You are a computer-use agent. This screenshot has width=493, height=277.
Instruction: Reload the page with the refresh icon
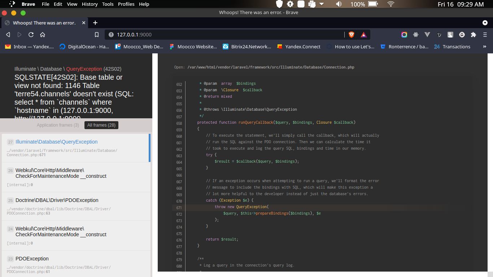point(31,35)
